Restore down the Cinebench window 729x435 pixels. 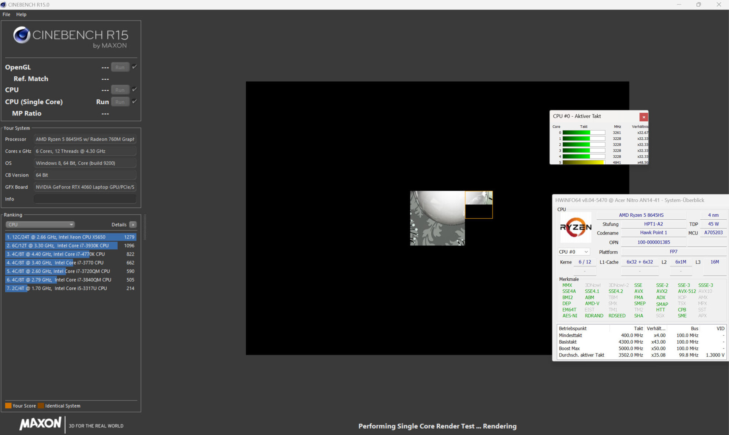pyautogui.click(x=699, y=5)
